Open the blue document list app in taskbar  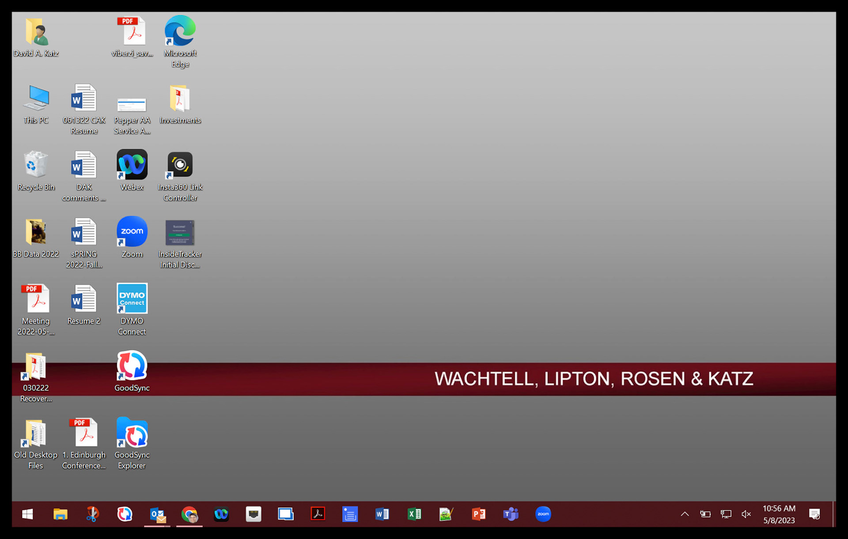pos(350,514)
